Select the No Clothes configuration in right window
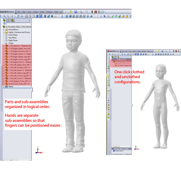This screenshot has width=181, height=181. point(121,65)
